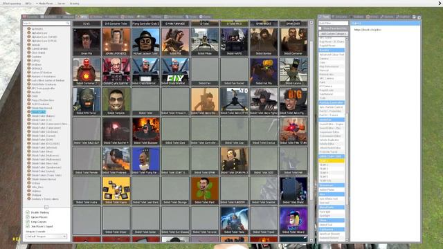Select the highlighted Stiam 1 tool
Viewport: 443px width, 249px height.
[x=332, y=160]
